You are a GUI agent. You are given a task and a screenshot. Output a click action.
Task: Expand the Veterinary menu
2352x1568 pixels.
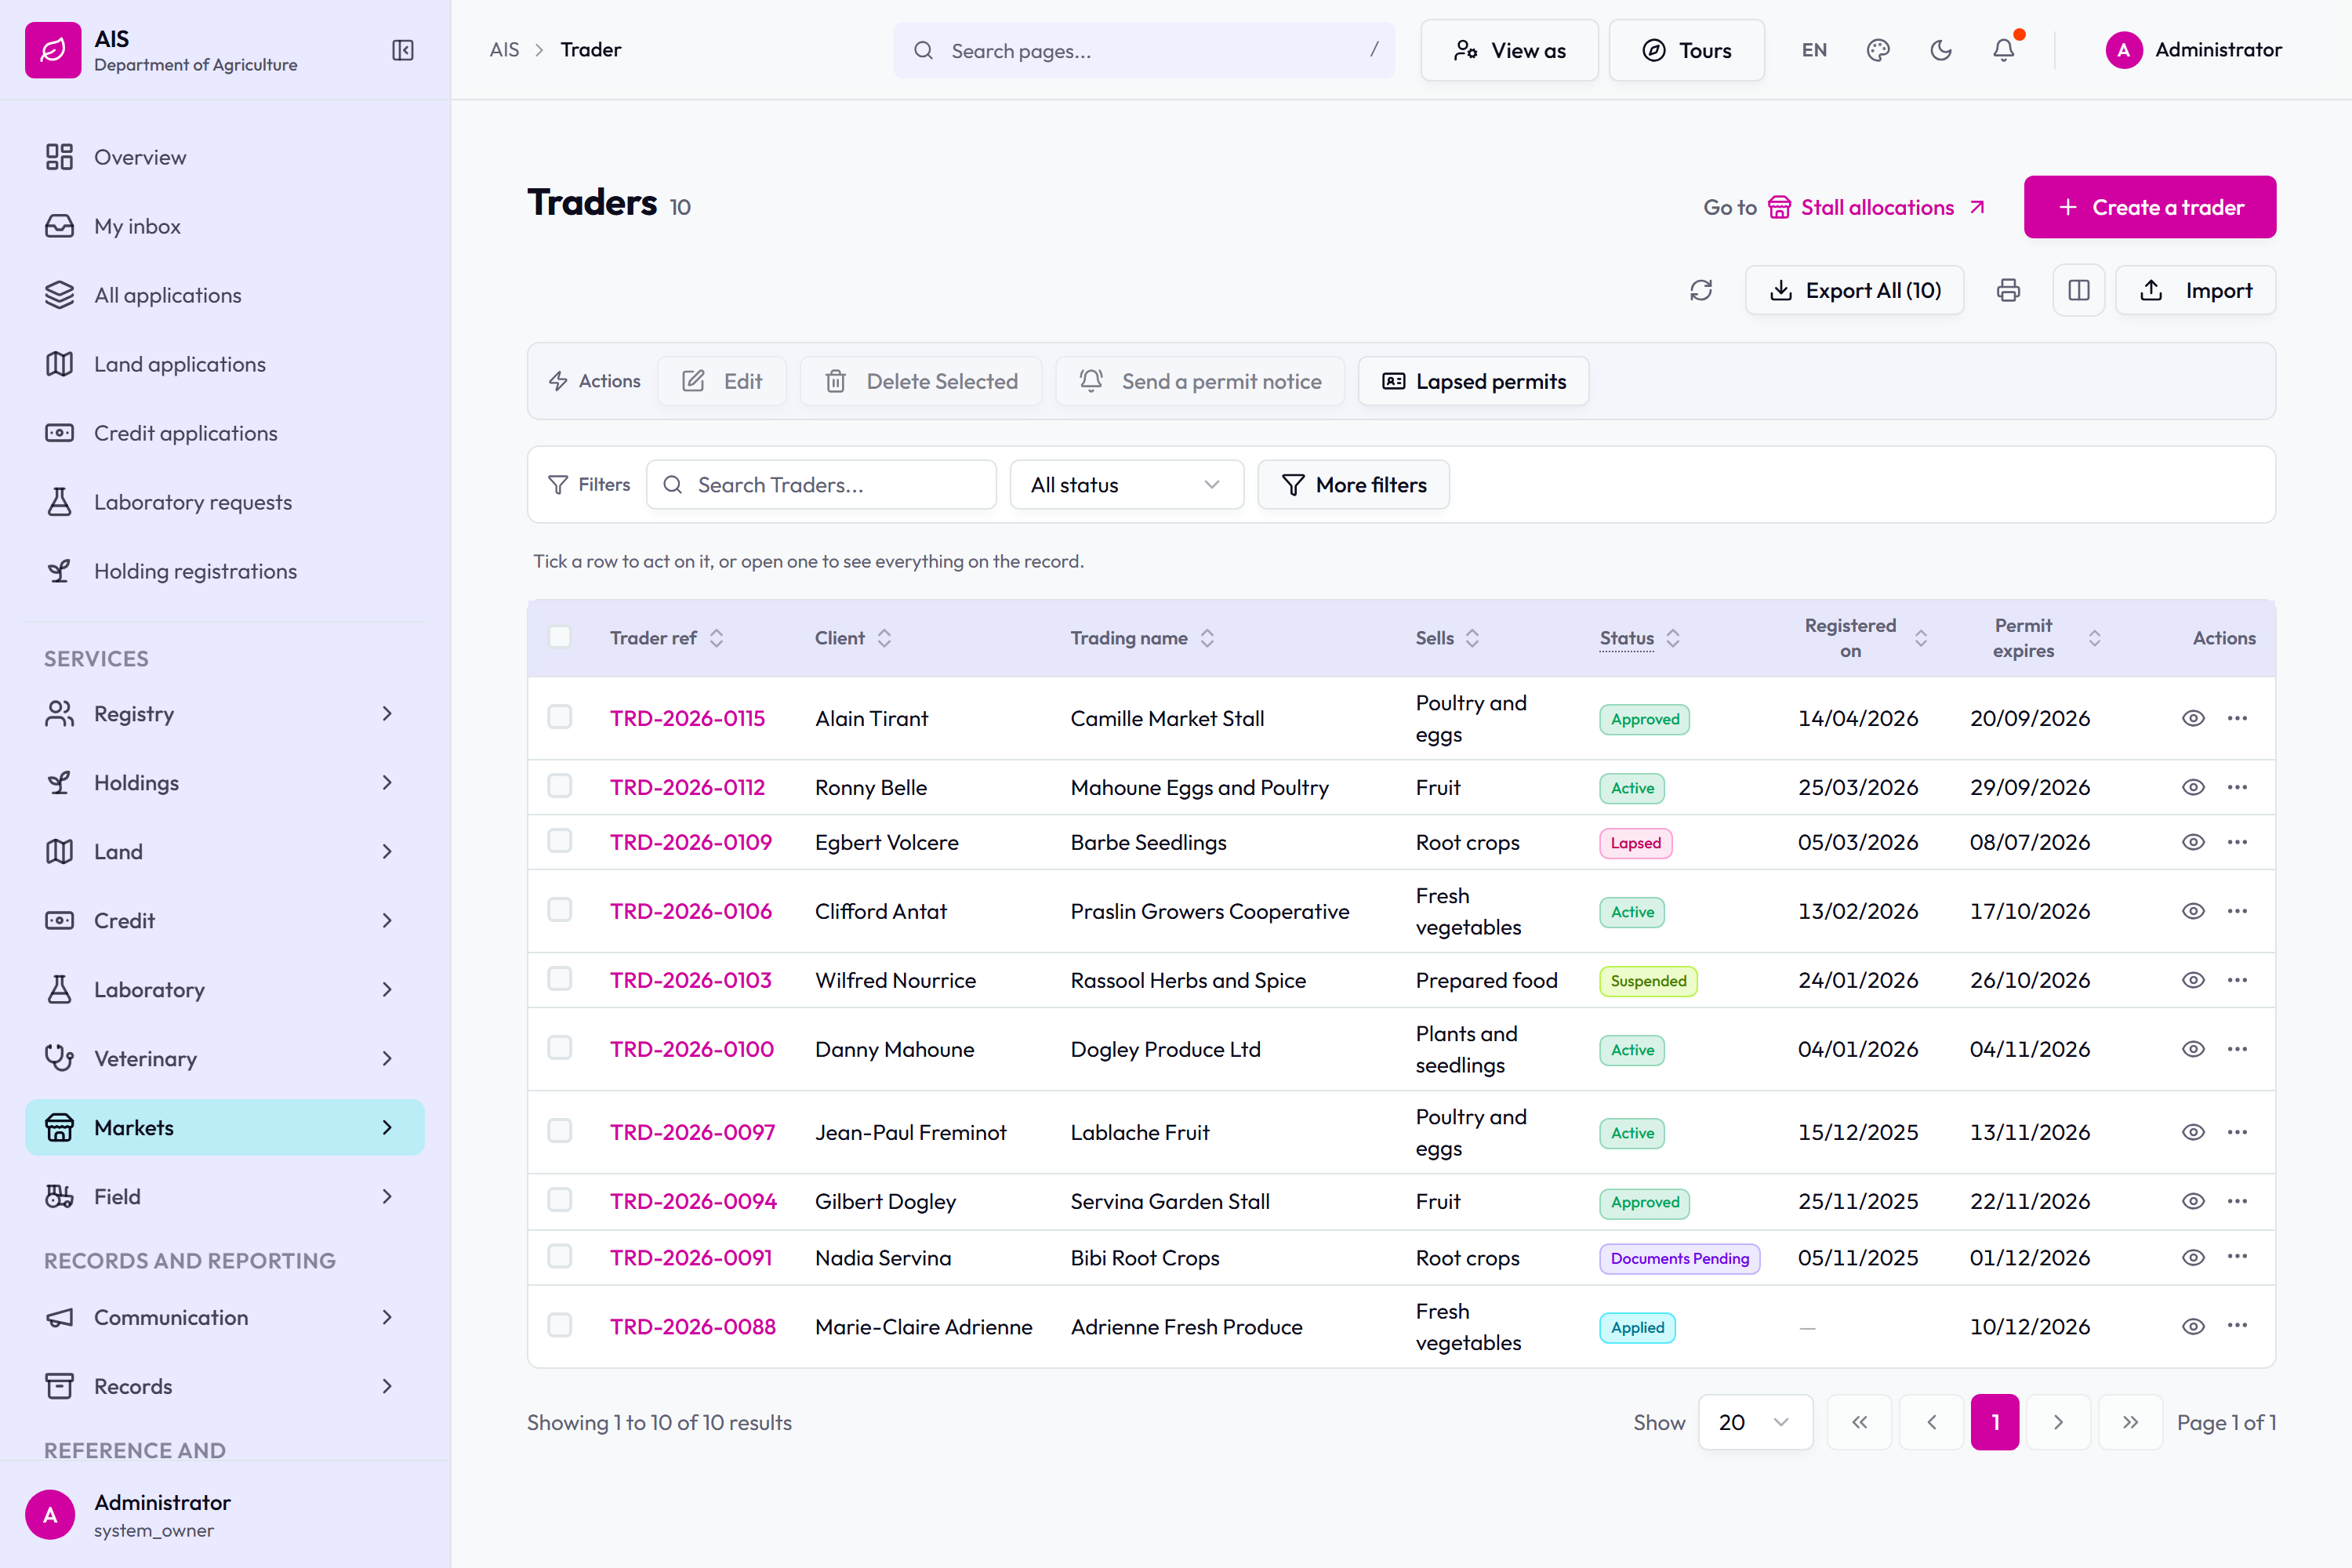coord(225,1059)
